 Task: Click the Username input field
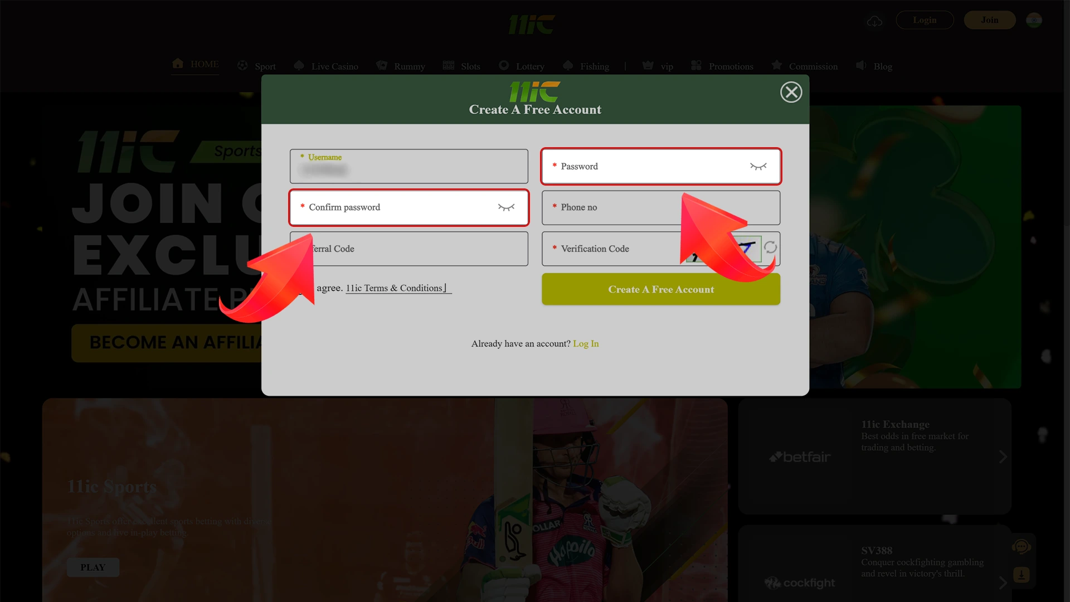pyautogui.click(x=408, y=166)
